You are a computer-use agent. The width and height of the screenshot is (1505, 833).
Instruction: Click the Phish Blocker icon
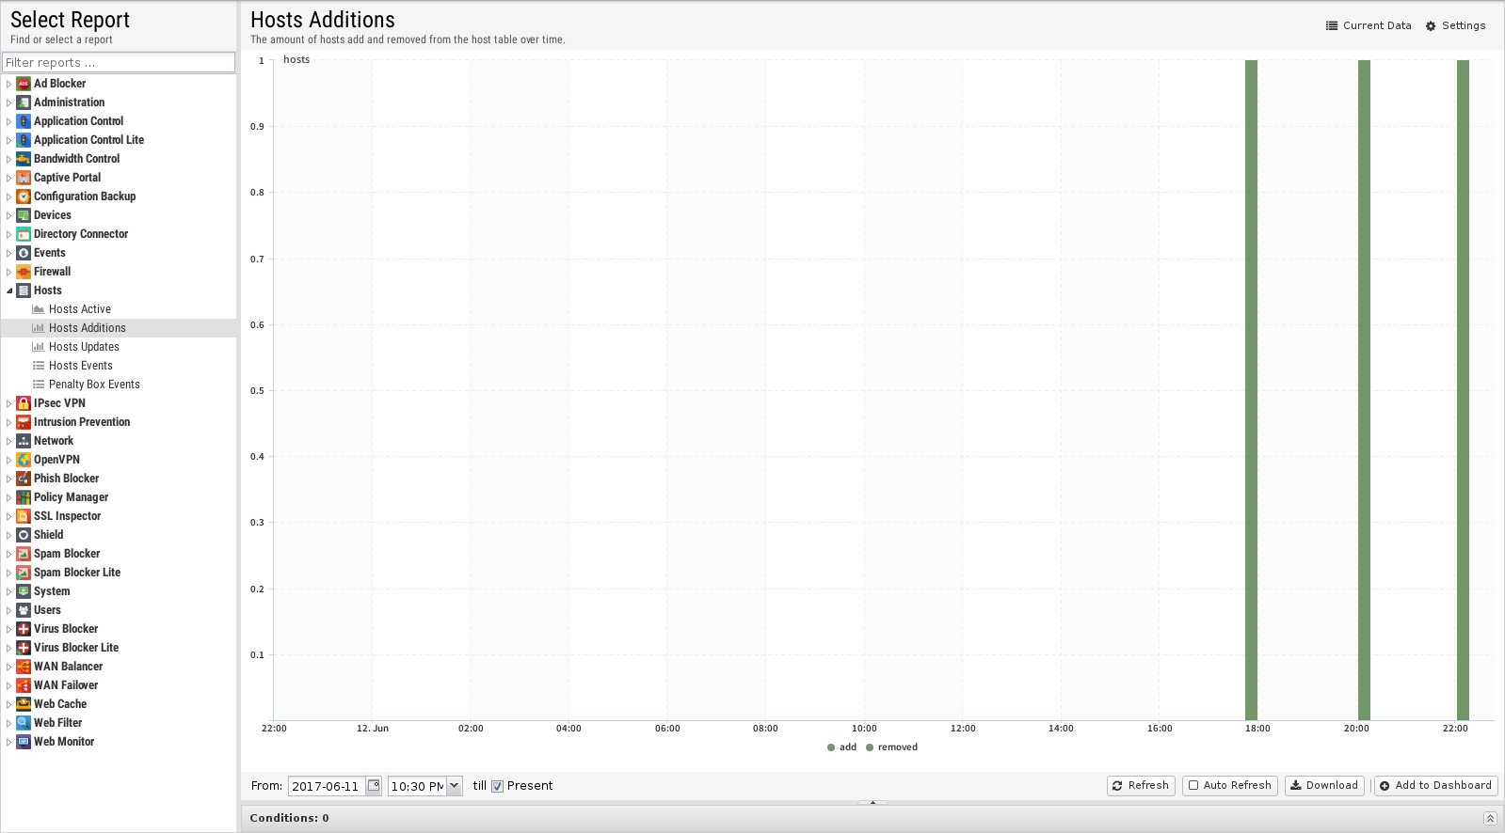pos(24,479)
